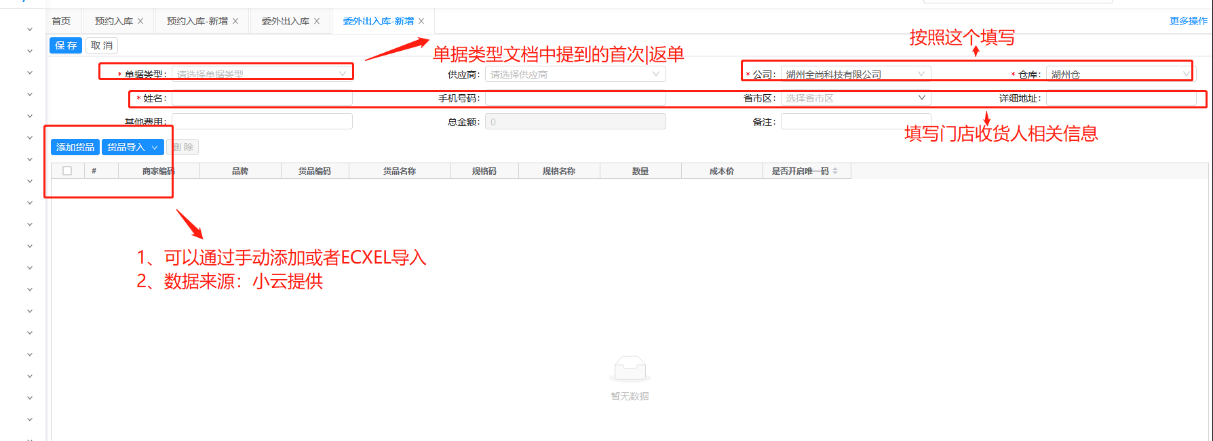
Task: Click the 添加货品 button
Action: click(75, 147)
